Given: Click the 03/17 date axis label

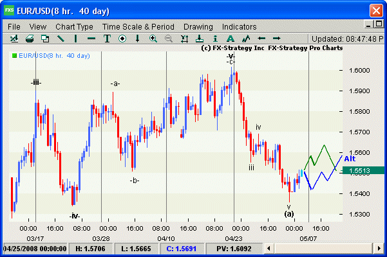Looking at the screenshot, I should pos(35,238).
